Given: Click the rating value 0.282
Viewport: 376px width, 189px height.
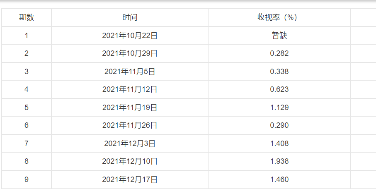Looking at the screenshot, I should tap(279, 53).
